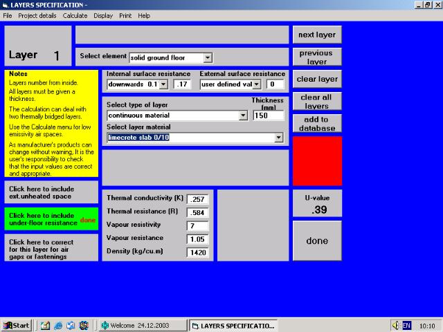Click to include under-floor resistance
The width and height of the screenshot is (443, 332).
[x=51, y=219]
